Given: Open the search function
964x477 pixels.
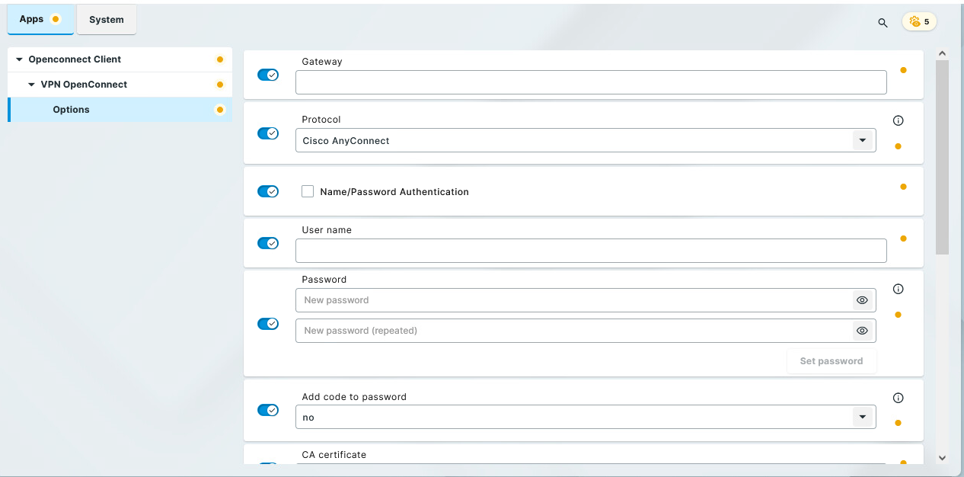Looking at the screenshot, I should (x=883, y=23).
